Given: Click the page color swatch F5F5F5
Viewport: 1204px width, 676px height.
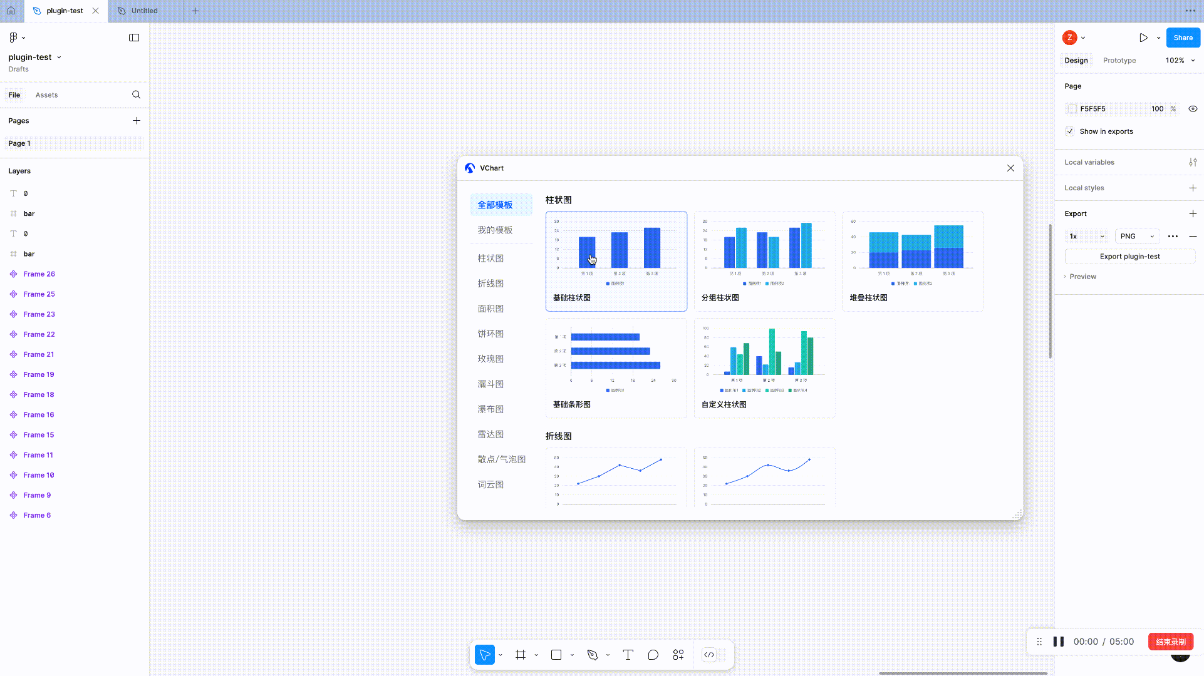Looking at the screenshot, I should [x=1072, y=109].
